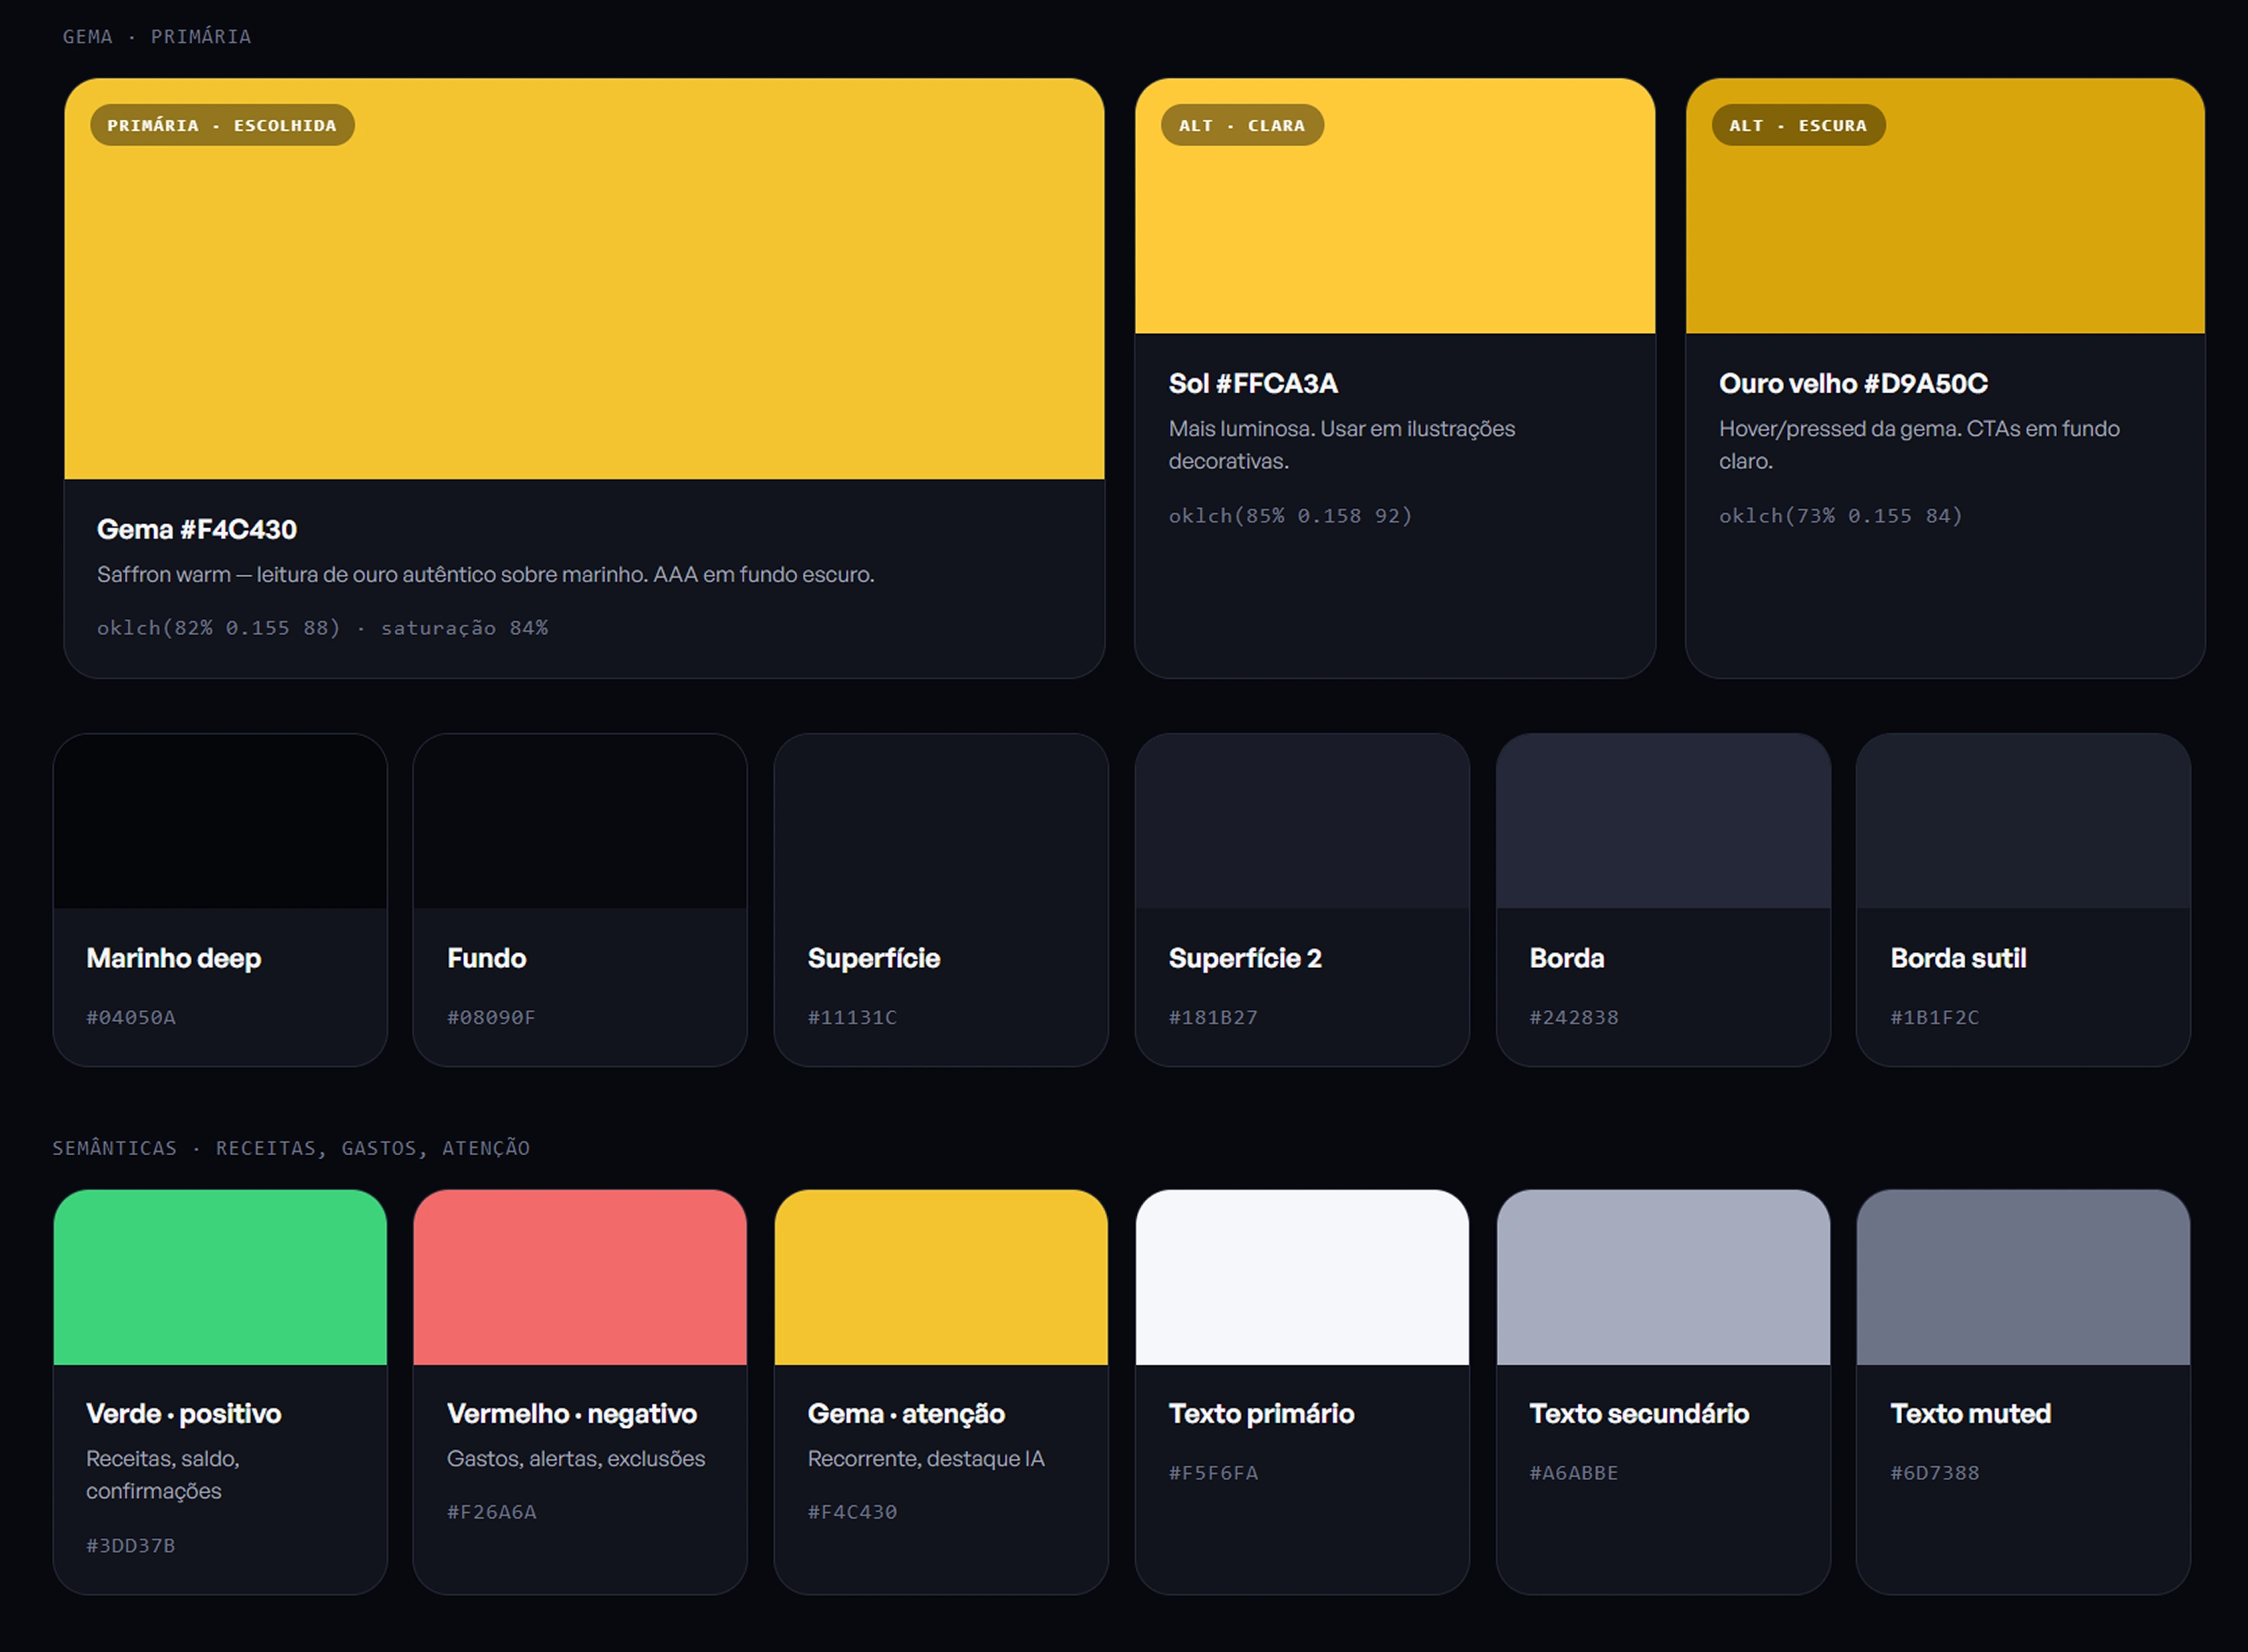The image size is (2248, 1652).
Task: Click the Vermelho · negativo red swatch
Action: pyautogui.click(x=580, y=1277)
